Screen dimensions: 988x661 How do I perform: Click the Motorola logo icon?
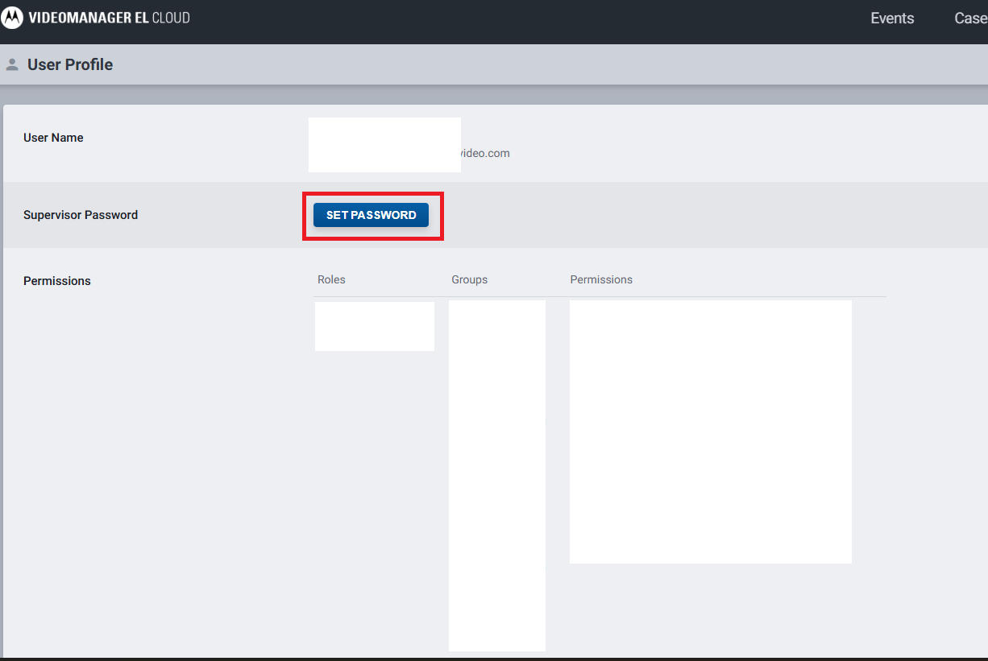[12, 17]
